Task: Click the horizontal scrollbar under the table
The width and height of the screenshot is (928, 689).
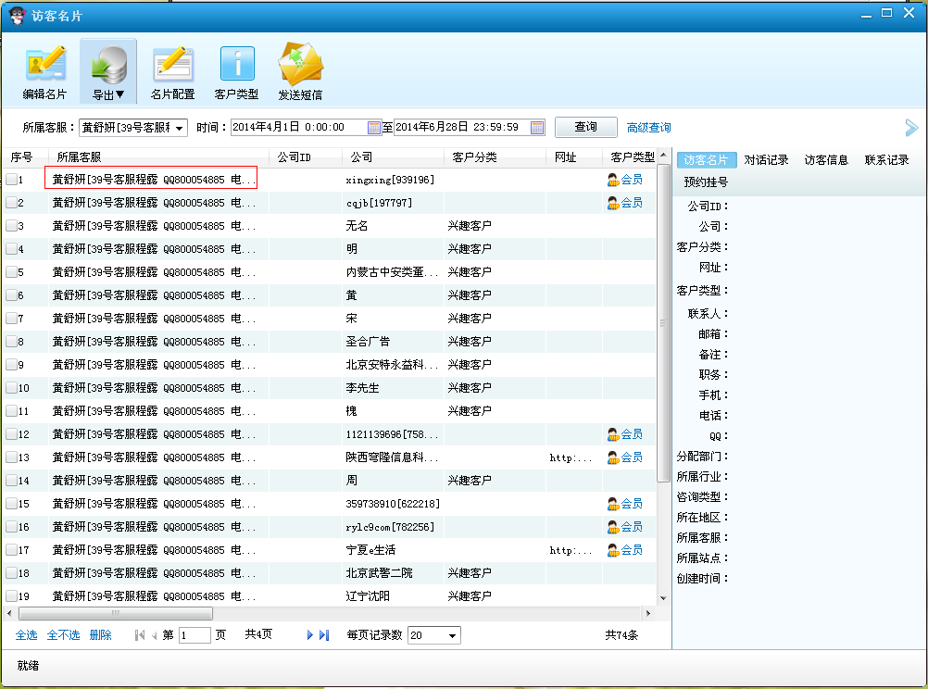Action: tap(116, 613)
